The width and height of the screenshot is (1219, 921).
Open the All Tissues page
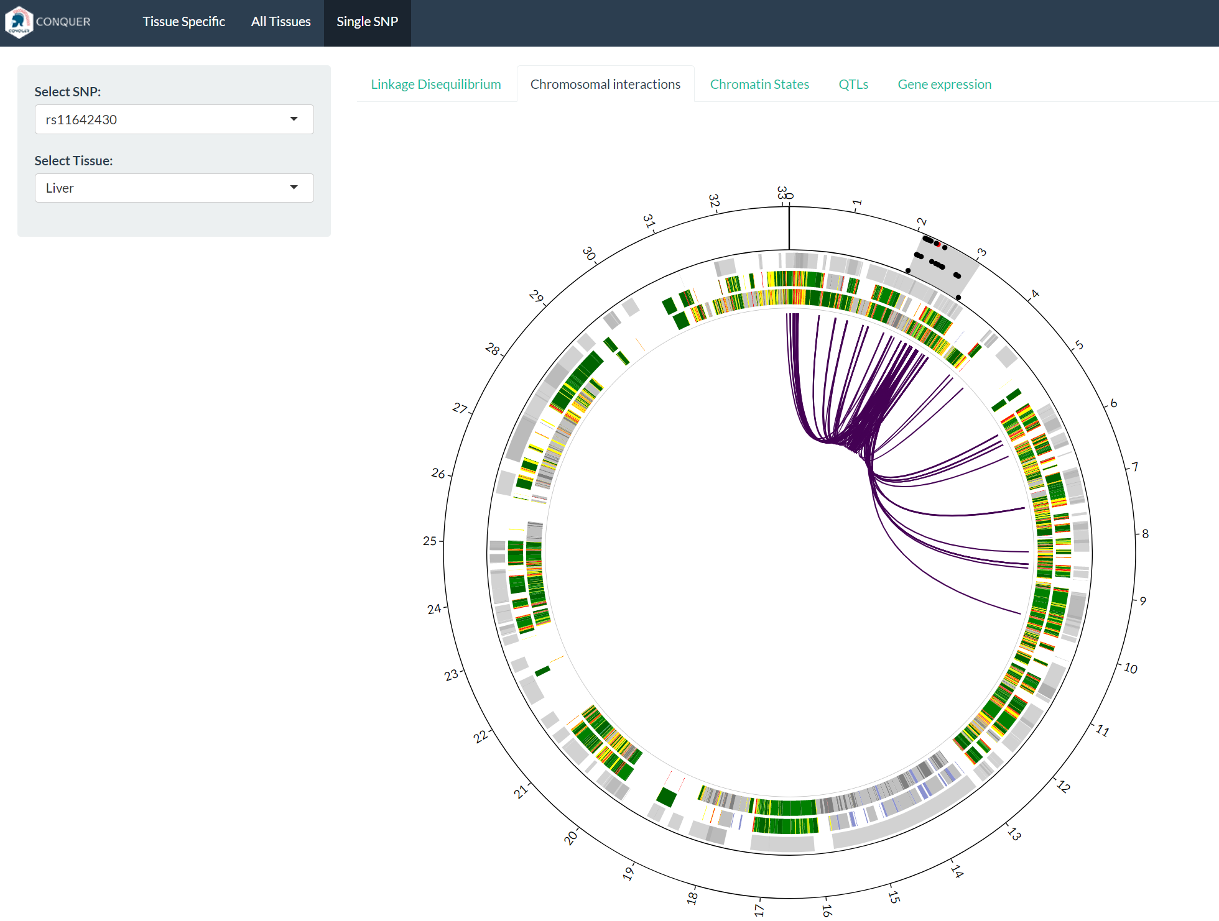280,22
